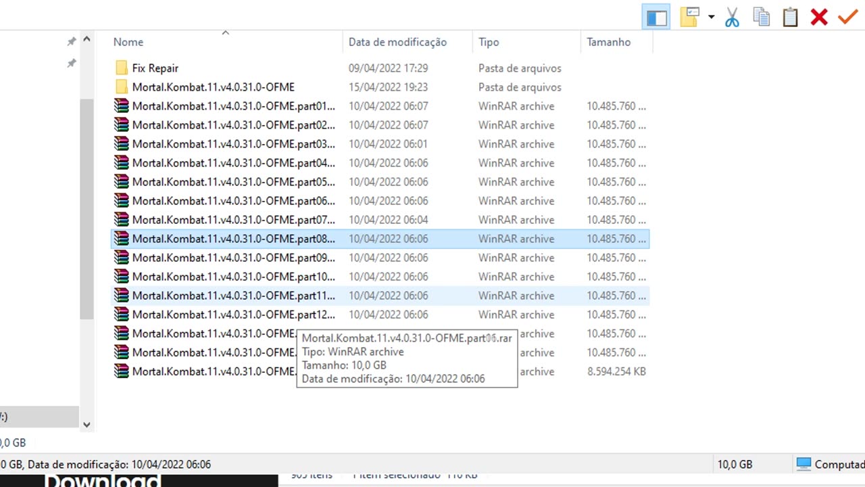Viewport: 865px width, 487px height.
Task: Select the Fix Repair folder icon
Action: coord(122,68)
